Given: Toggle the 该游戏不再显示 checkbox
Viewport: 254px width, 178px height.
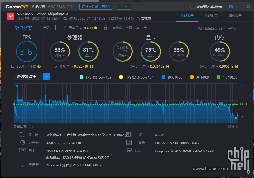Looking at the screenshot, I should pyautogui.click(x=192, y=7).
